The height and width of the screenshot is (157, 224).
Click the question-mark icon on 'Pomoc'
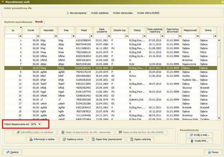209,152
